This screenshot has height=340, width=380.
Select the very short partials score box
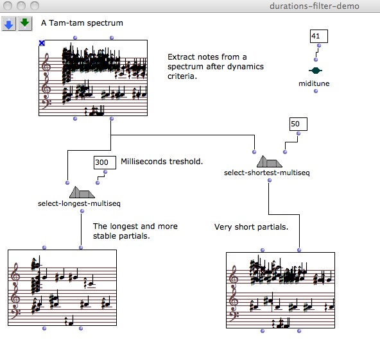[x=281, y=291]
